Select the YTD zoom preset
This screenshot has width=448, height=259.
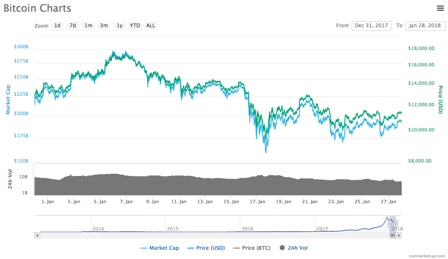(x=135, y=26)
